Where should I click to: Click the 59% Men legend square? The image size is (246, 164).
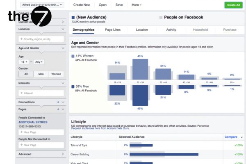click(x=73, y=87)
